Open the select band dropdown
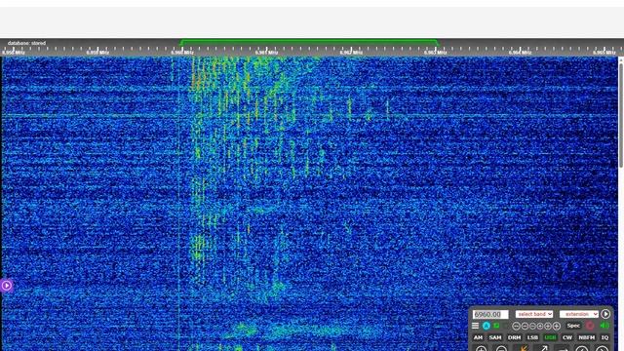The width and height of the screenshot is (624, 351). 534,314
